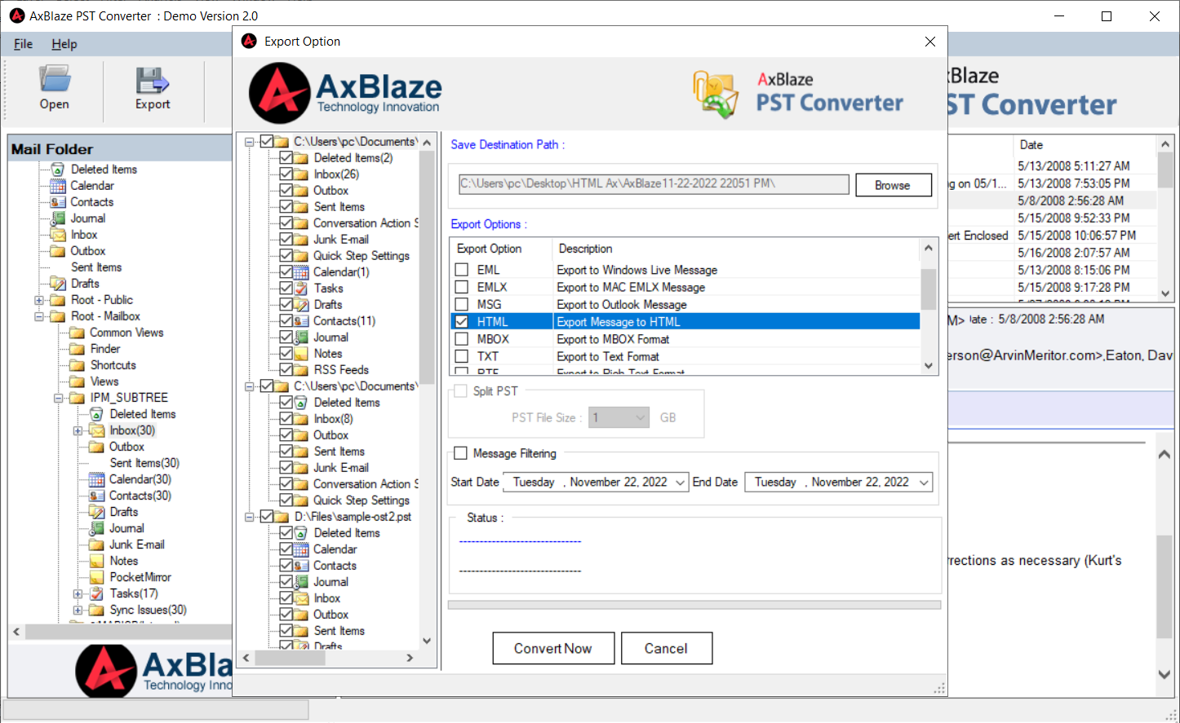Viewport: 1180px width, 723px height.
Task: Click Contacts(11) icon in export tree
Action: pos(301,321)
